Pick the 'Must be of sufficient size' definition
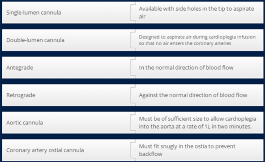Viewport: 265px width, 162px height. click(199, 123)
